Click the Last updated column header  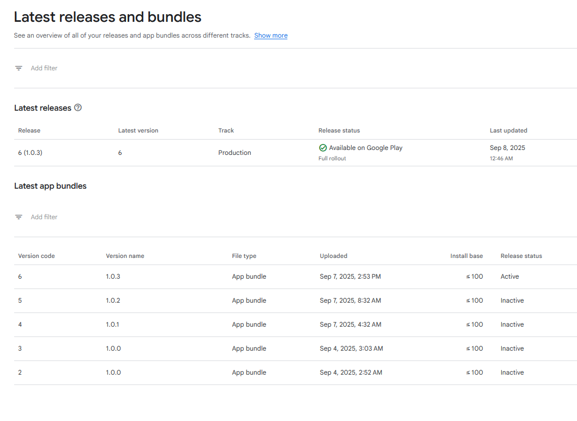pos(508,131)
